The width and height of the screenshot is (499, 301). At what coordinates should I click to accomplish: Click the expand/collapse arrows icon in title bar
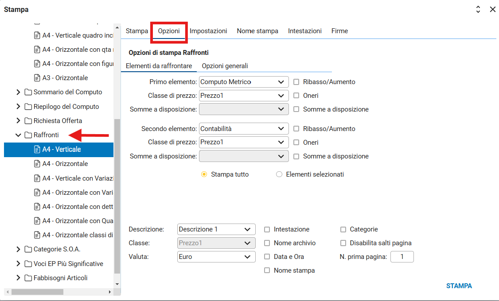[x=478, y=9]
